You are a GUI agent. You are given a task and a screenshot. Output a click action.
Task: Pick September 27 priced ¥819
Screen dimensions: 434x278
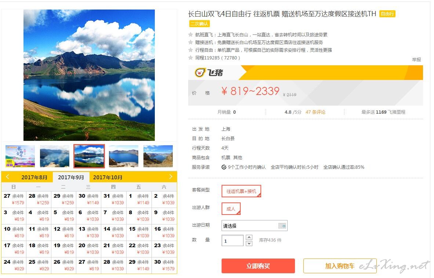click(x=88, y=265)
